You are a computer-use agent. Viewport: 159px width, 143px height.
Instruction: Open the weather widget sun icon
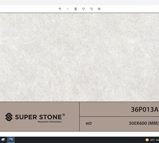pos(147,140)
